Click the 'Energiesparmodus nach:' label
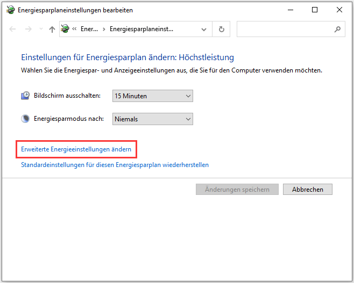 click(x=69, y=119)
